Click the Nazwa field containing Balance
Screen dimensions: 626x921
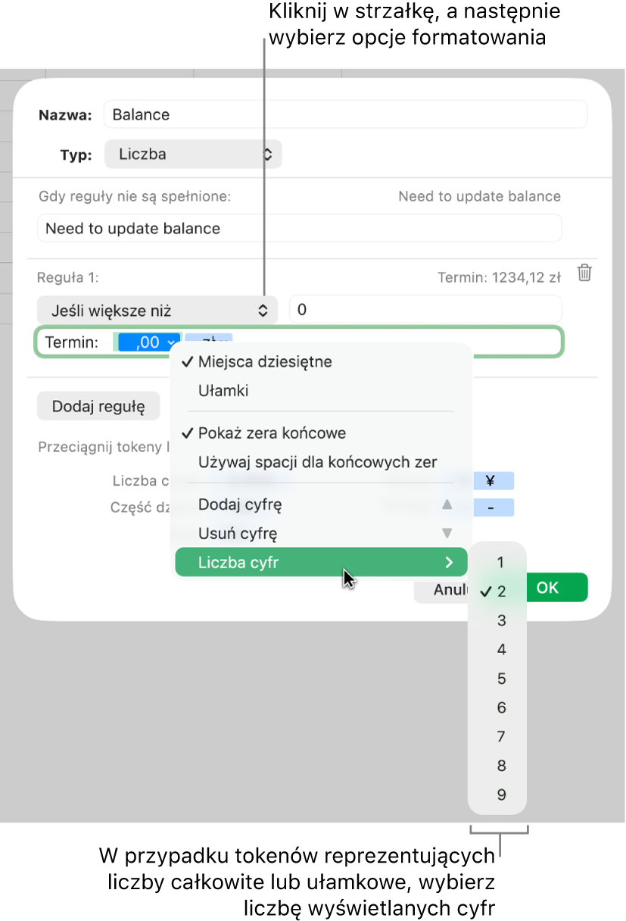pos(345,114)
